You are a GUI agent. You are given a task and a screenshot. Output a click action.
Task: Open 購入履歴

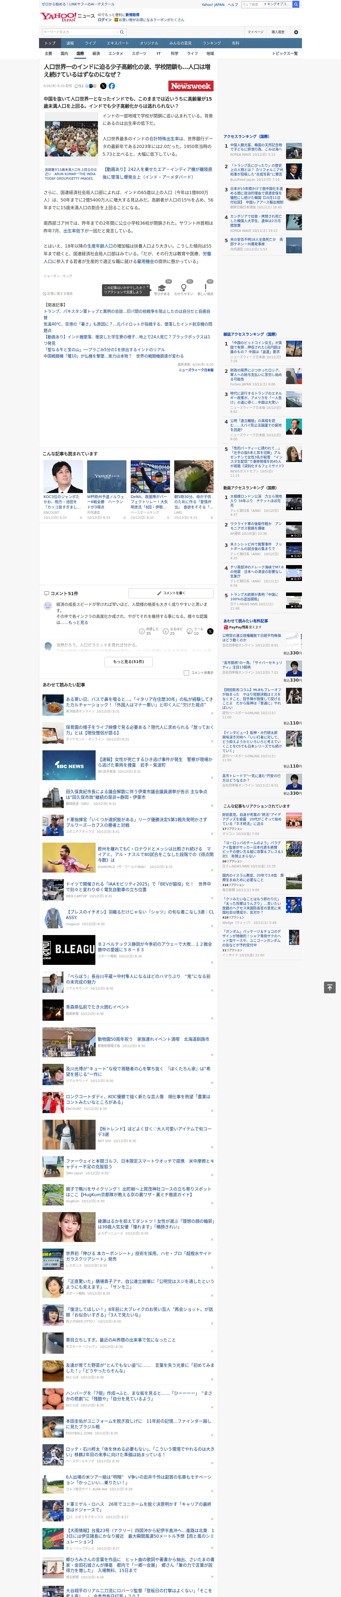tap(278, 32)
